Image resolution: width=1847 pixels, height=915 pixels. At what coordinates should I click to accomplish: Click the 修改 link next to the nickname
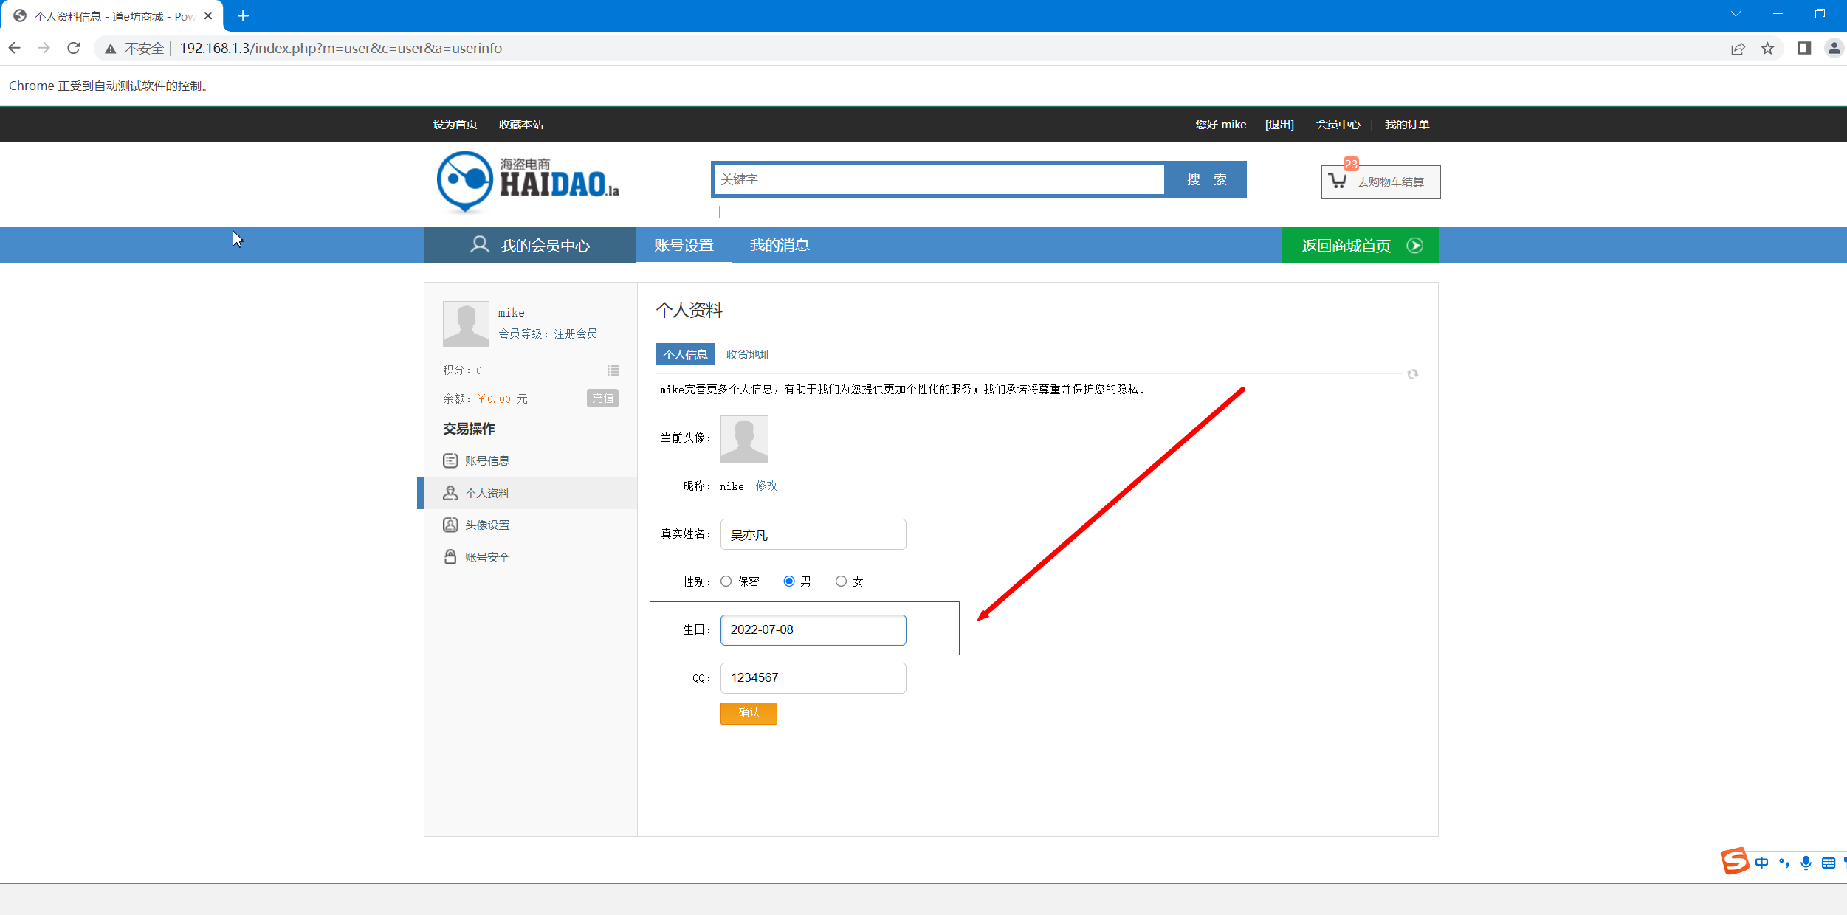[x=766, y=486]
